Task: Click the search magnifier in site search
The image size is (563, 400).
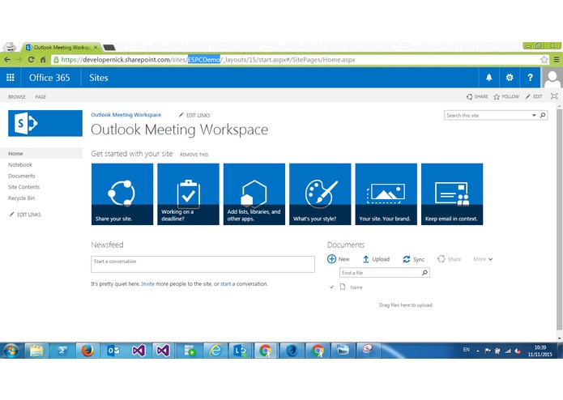Action: tap(543, 115)
